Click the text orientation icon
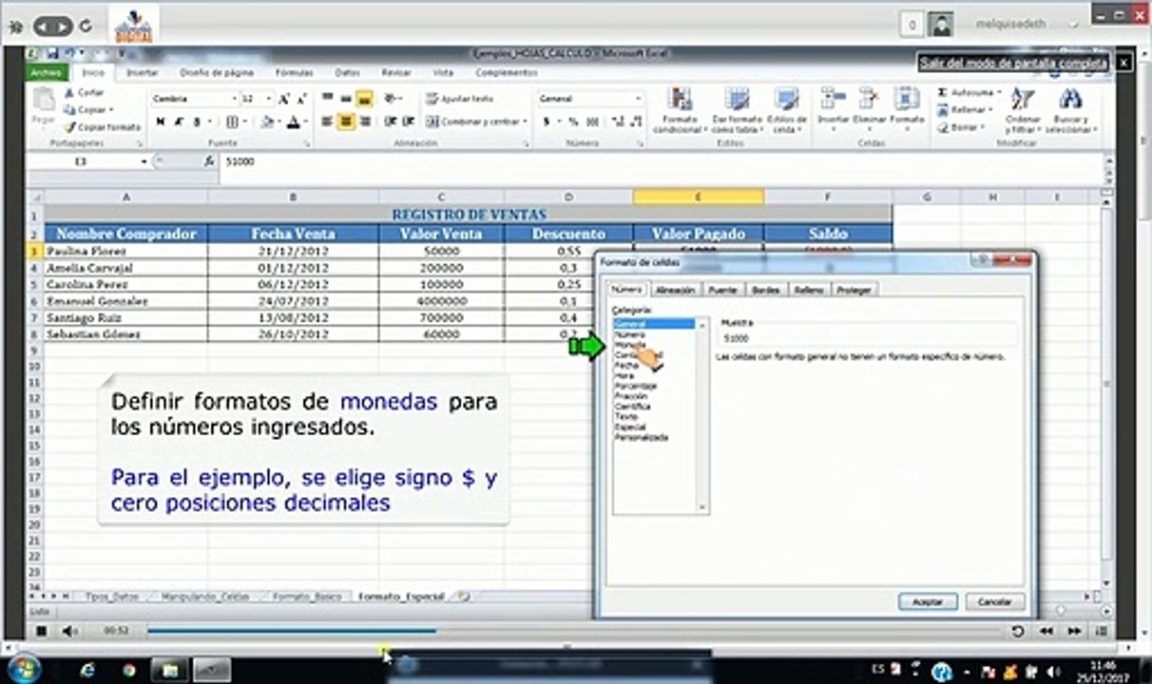This screenshot has height=684, width=1152. click(x=391, y=99)
